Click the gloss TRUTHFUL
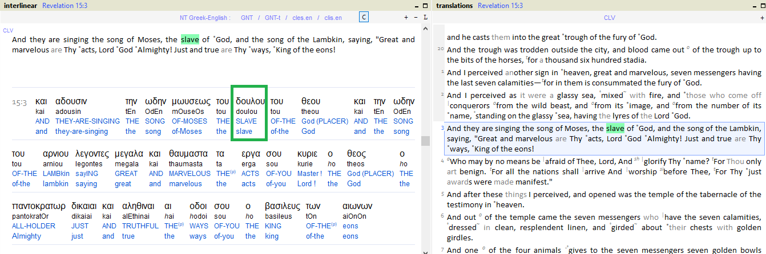Screen dimensions: 766x254 pos(140,226)
